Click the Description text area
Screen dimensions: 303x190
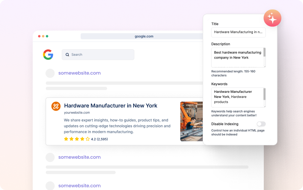237,57
